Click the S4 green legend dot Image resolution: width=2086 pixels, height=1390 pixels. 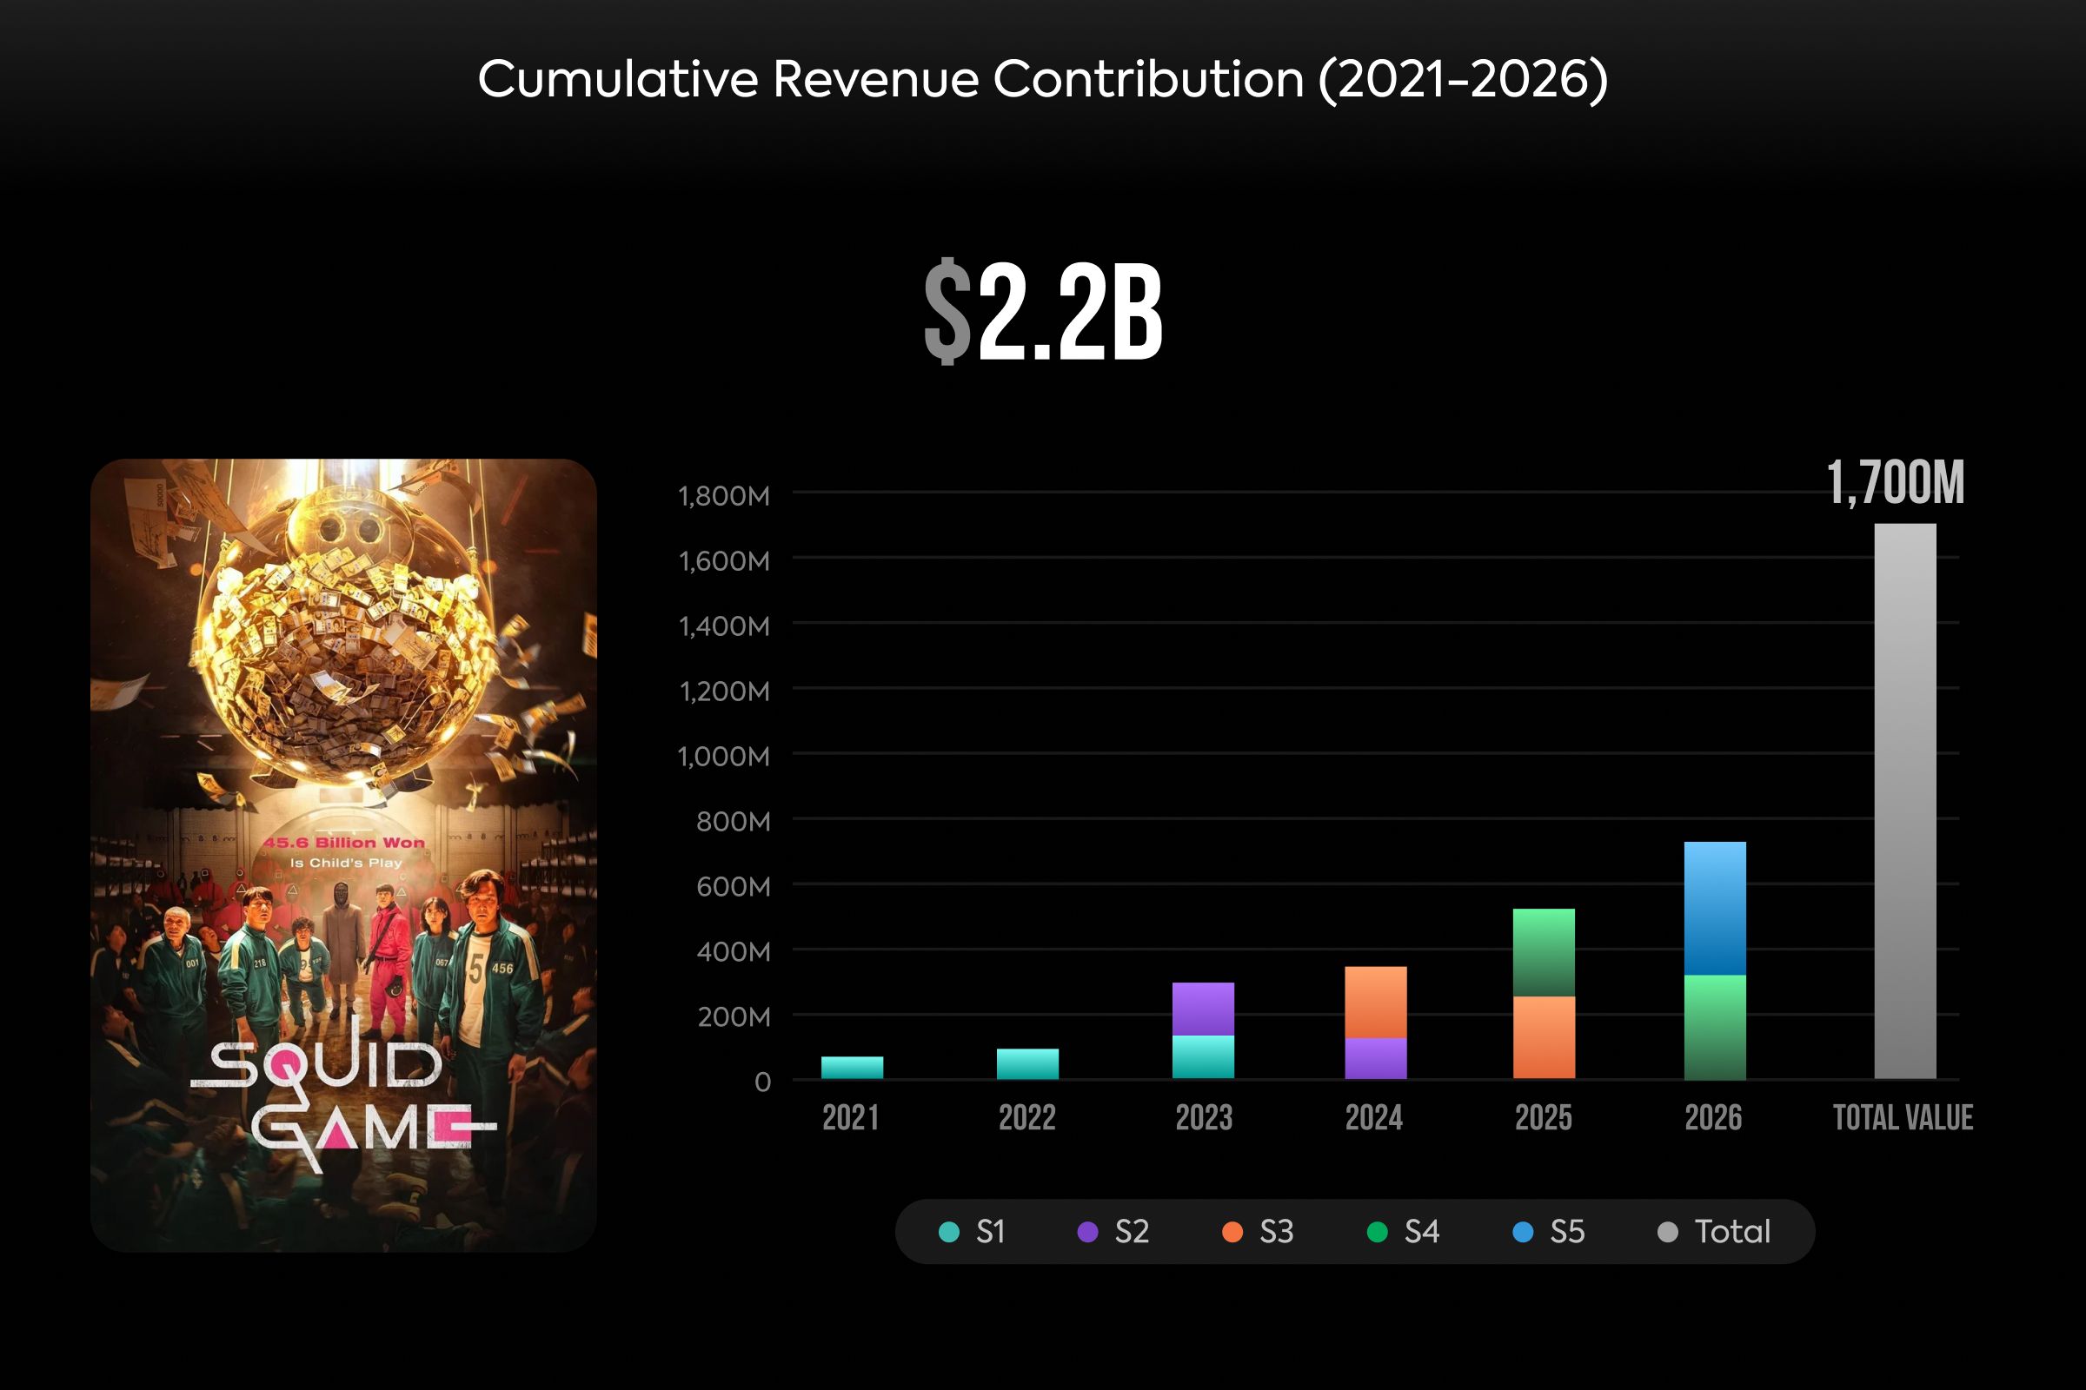click(1378, 1232)
